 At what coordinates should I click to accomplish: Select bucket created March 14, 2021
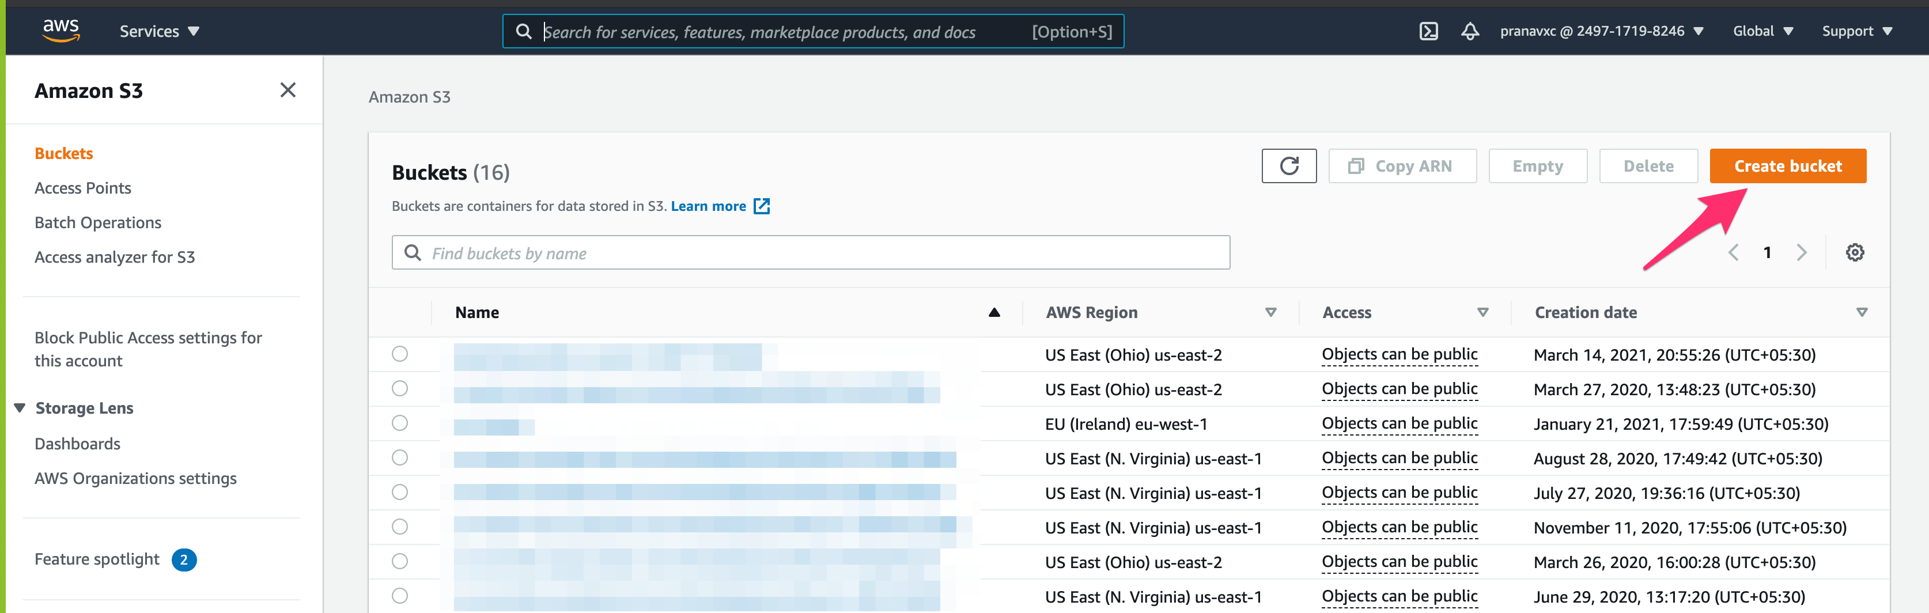(x=400, y=353)
